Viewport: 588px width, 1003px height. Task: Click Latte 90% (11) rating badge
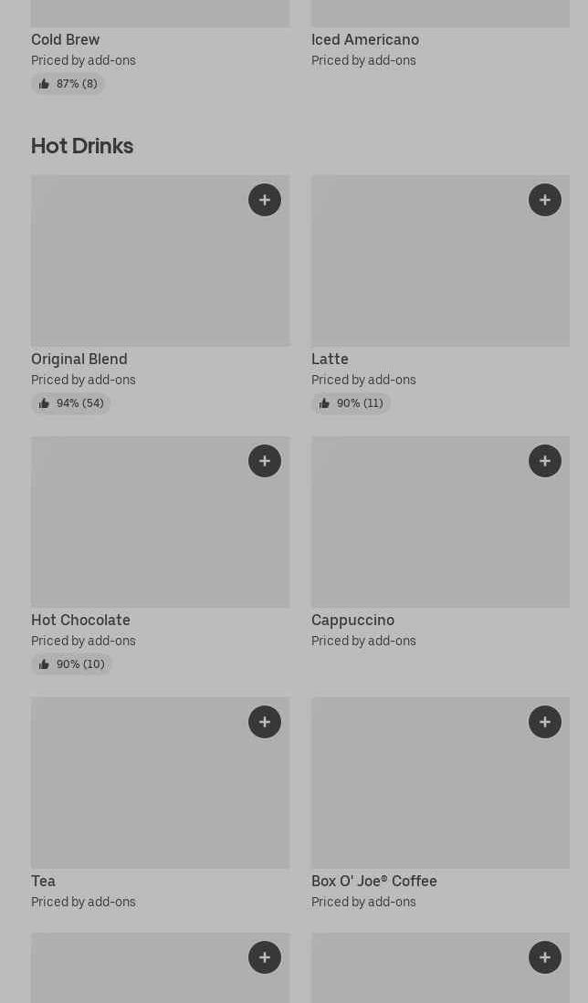pos(351,403)
